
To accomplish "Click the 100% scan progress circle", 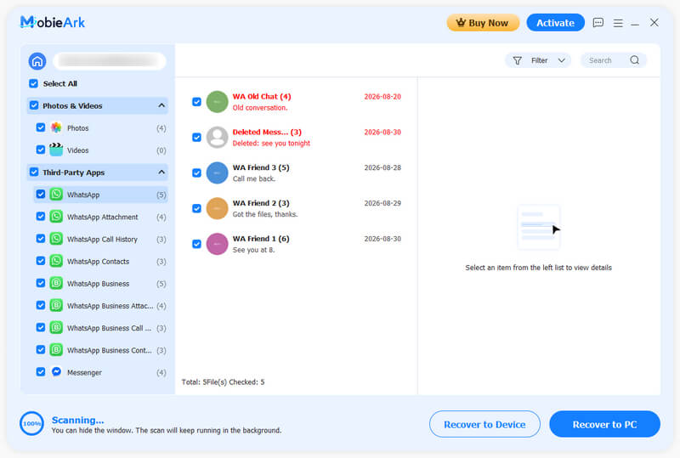I will [x=31, y=423].
